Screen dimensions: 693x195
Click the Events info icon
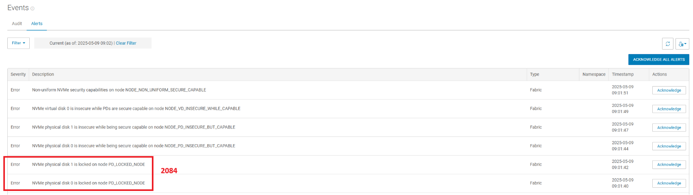33,9
